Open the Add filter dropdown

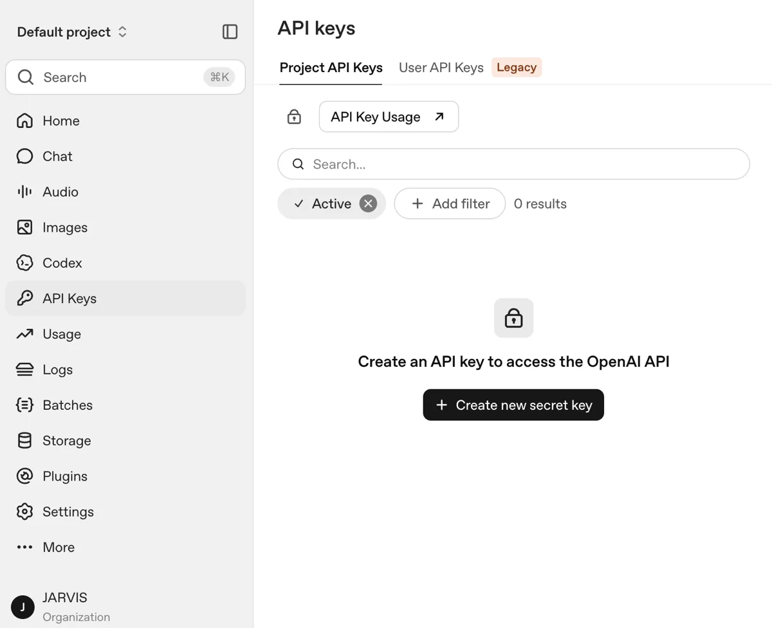449,203
